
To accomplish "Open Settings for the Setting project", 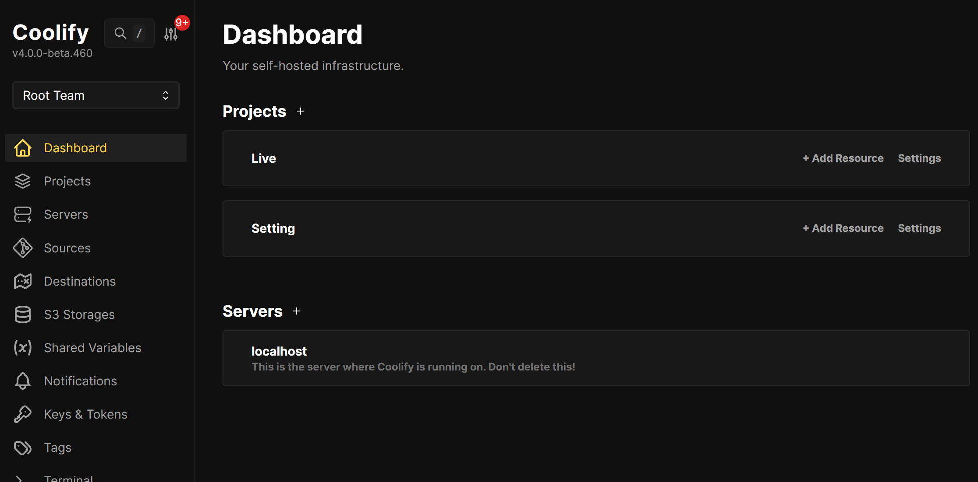I will pyautogui.click(x=919, y=228).
